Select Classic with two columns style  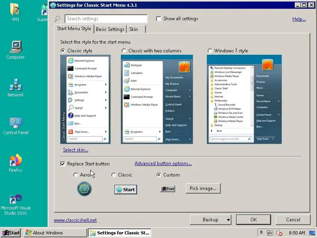pyautogui.click(x=152, y=51)
